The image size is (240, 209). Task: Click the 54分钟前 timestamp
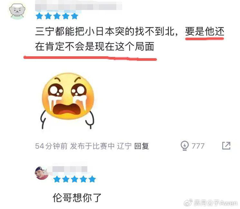51,146
